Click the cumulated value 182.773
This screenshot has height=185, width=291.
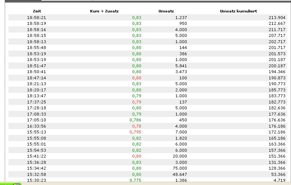(x=277, y=102)
